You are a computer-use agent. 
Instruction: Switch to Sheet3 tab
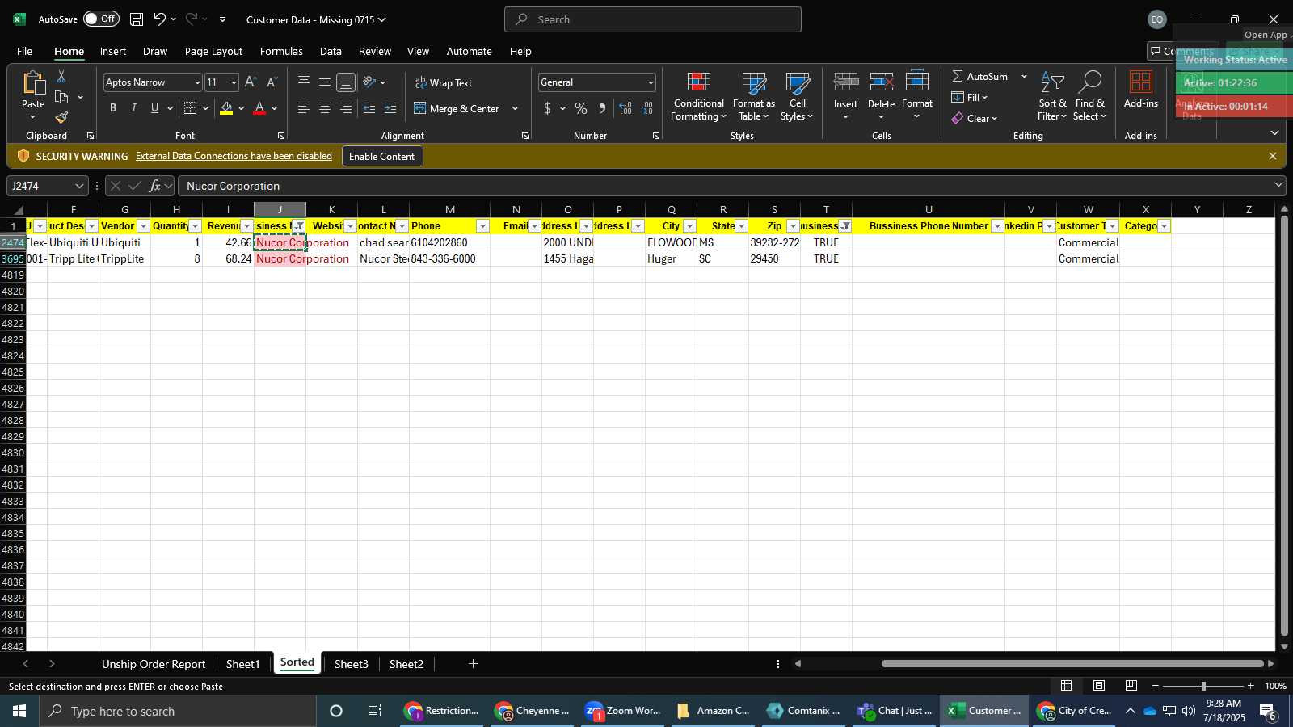click(351, 664)
